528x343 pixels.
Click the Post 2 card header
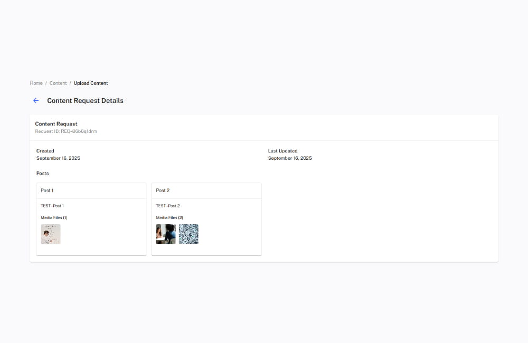point(163,190)
